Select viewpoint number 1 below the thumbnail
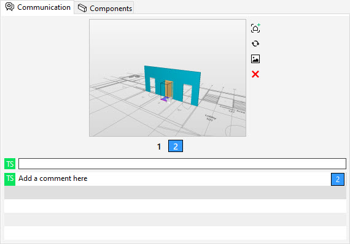The image size is (350, 244). [x=159, y=147]
